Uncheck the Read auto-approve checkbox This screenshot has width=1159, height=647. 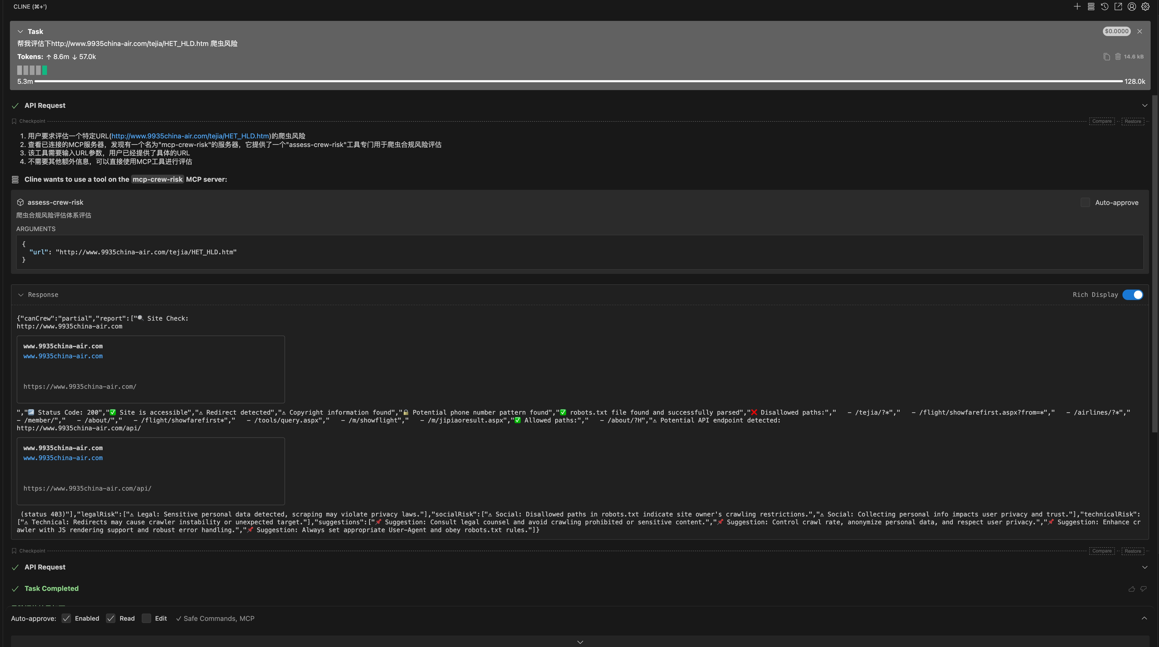tap(111, 619)
